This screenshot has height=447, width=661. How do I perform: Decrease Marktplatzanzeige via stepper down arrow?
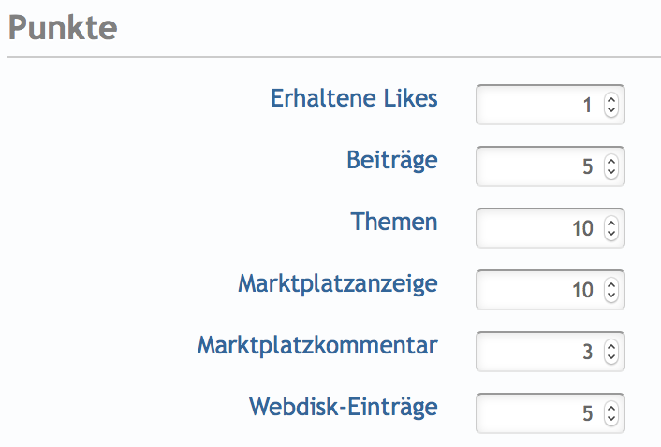611,296
